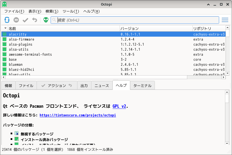Maximize the Octopi window
This screenshot has height=155, width=232.
tap(221, 4)
